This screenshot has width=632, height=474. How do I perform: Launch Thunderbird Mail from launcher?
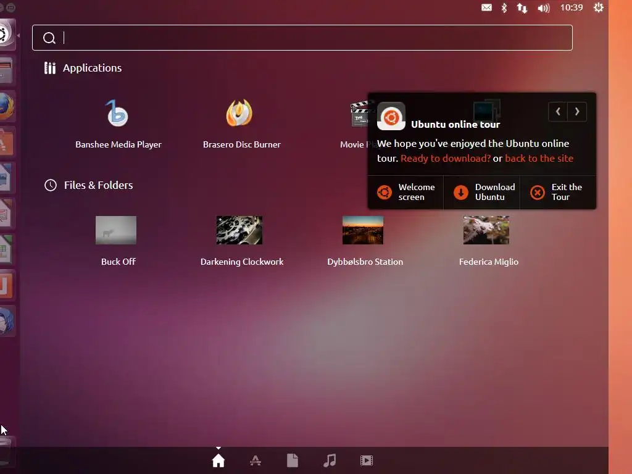(6, 321)
